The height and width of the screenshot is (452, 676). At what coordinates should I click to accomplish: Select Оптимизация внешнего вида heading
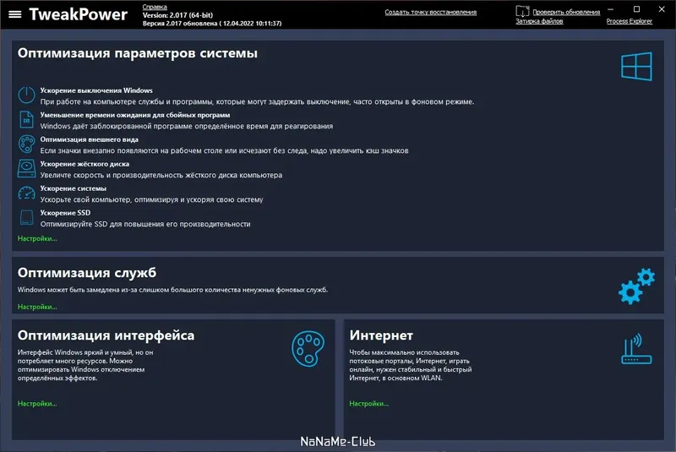(x=90, y=139)
